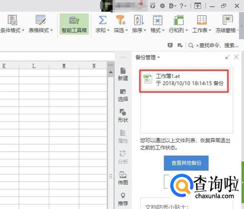244x209 pixels.
Task: Click the 查看其他备份 button
Action: point(186,163)
